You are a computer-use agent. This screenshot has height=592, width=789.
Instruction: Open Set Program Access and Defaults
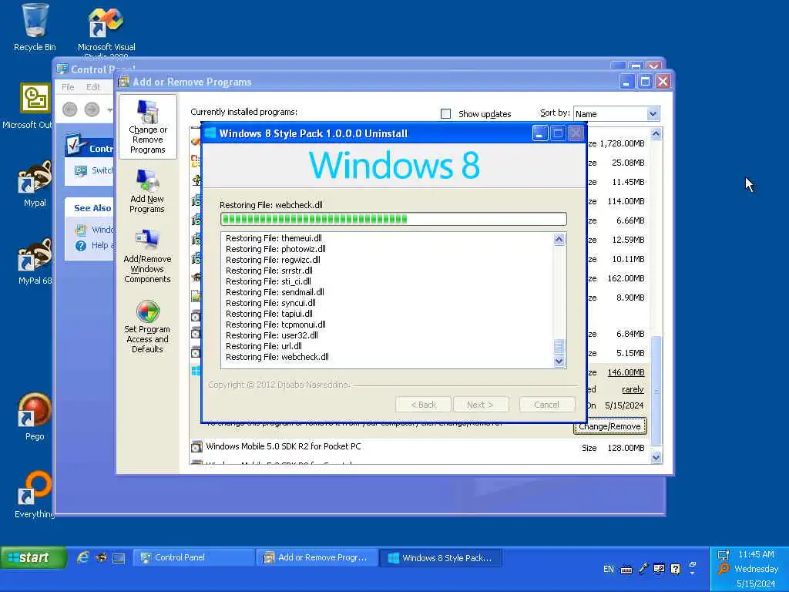coord(147,327)
